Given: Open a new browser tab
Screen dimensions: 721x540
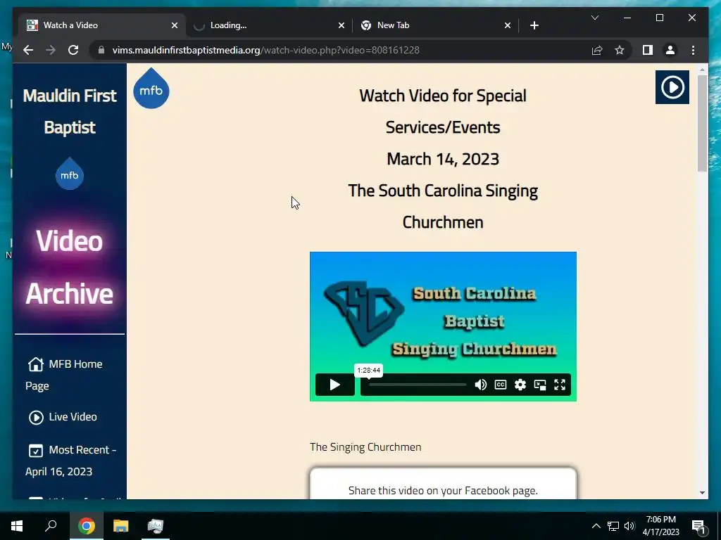Looking at the screenshot, I should click(x=534, y=26).
